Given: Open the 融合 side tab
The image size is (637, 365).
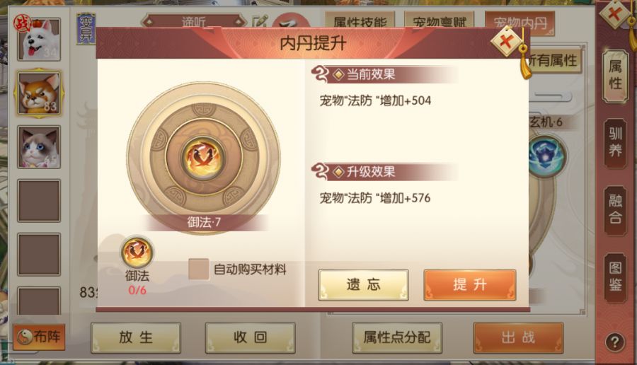Looking at the screenshot, I should click(615, 209).
